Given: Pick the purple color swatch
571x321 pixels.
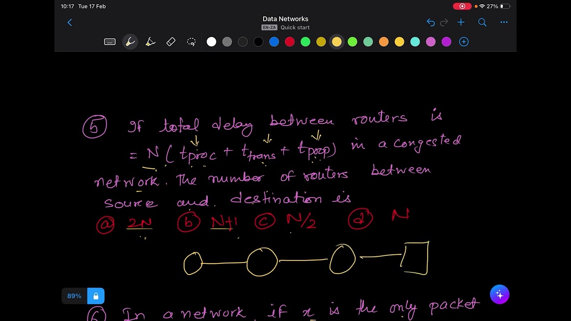Looking at the screenshot, I should tap(446, 42).
